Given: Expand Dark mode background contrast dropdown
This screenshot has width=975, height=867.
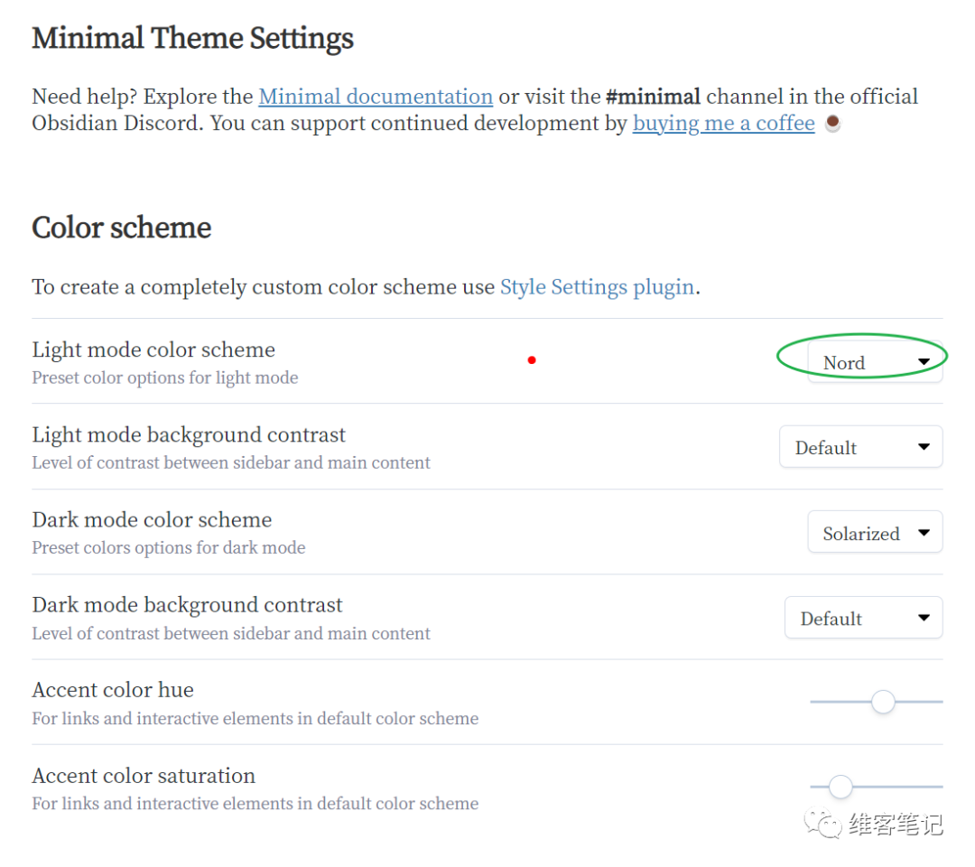Looking at the screenshot, I should click(x=863, y=619).
